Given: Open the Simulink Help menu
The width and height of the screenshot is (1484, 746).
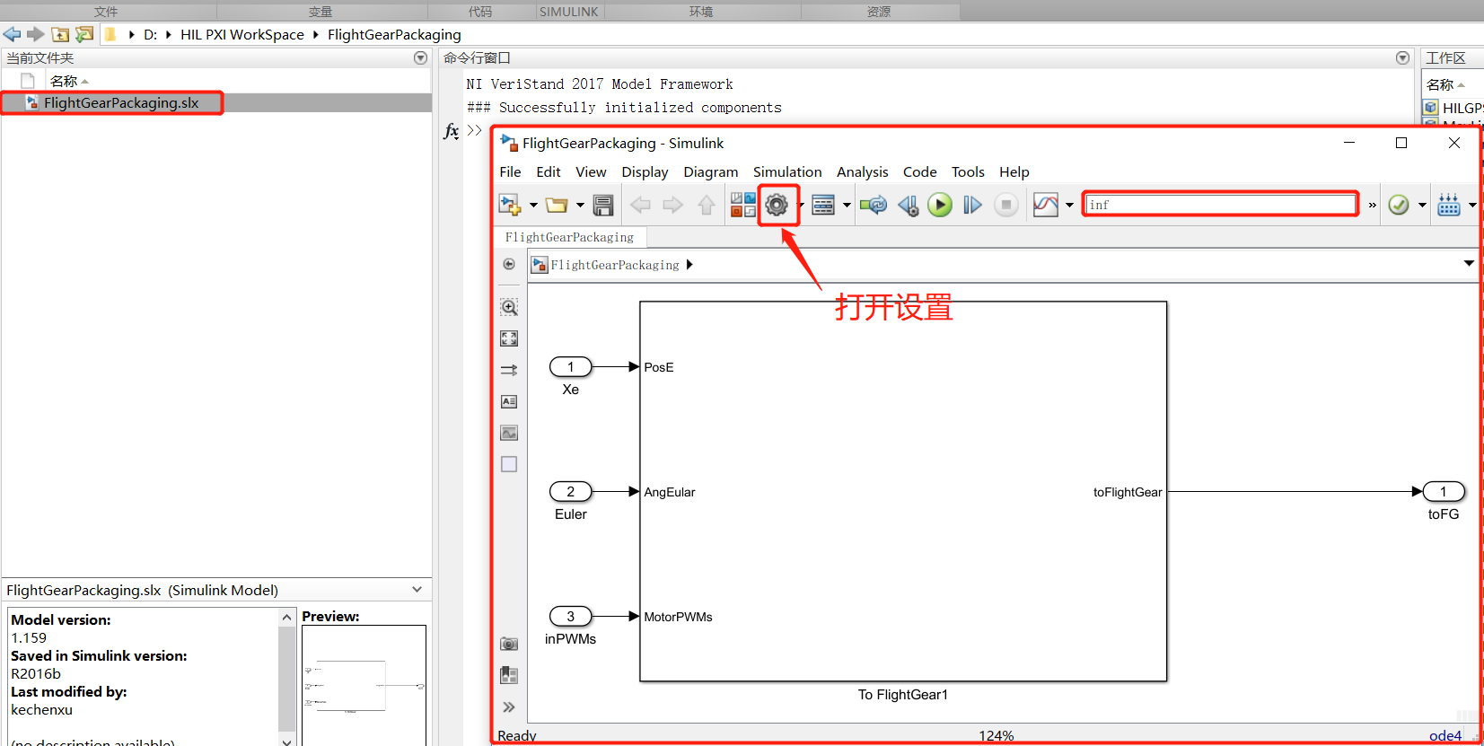Looking at the screenshot, I should (1014, 172).
